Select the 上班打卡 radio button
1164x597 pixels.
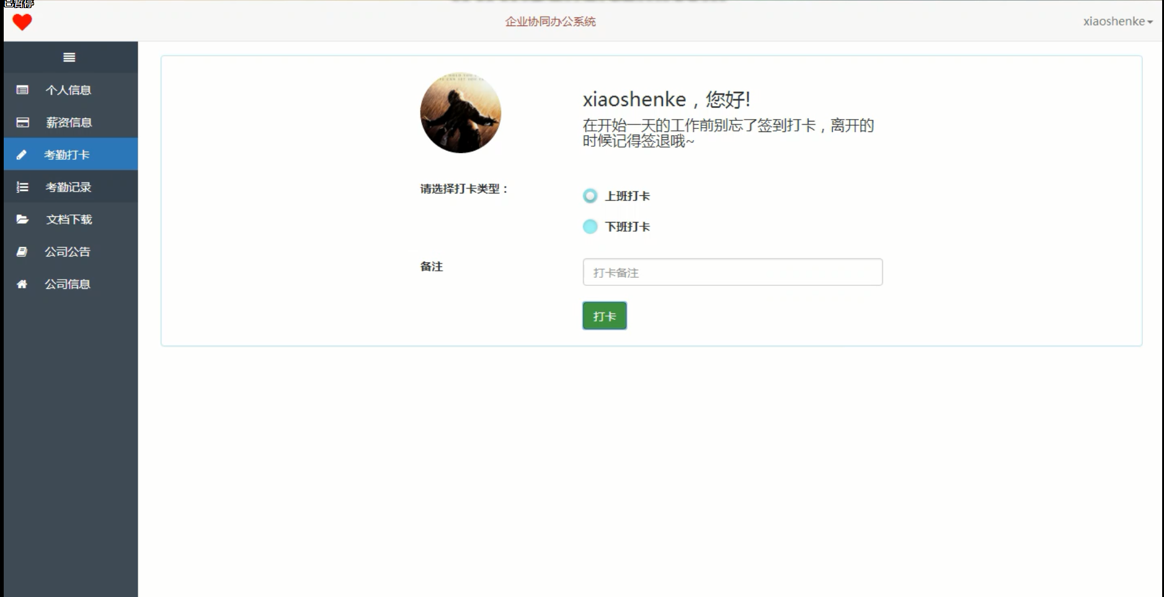click(590, 196)
